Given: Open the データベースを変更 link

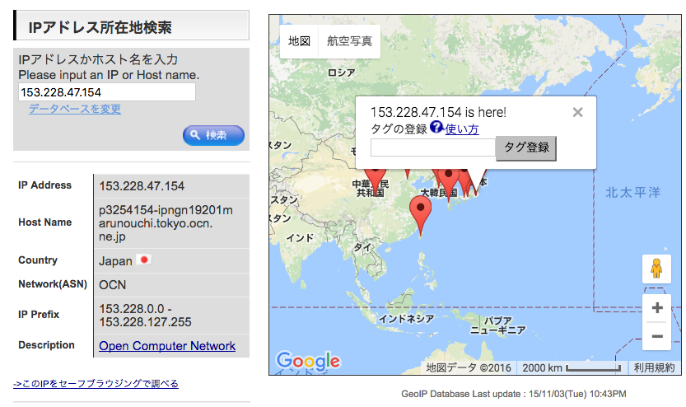Looking at the screenshot, I should 75,109.
